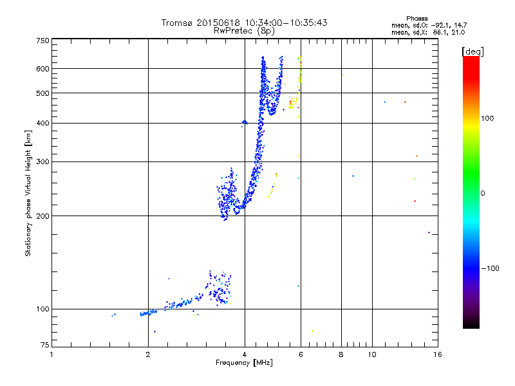Click the isolated blue point near 9 MHz, 270 km
Image resolution: width=515 pixels, height=386 pixels.
pyautogui.click(x=353, y=176)
